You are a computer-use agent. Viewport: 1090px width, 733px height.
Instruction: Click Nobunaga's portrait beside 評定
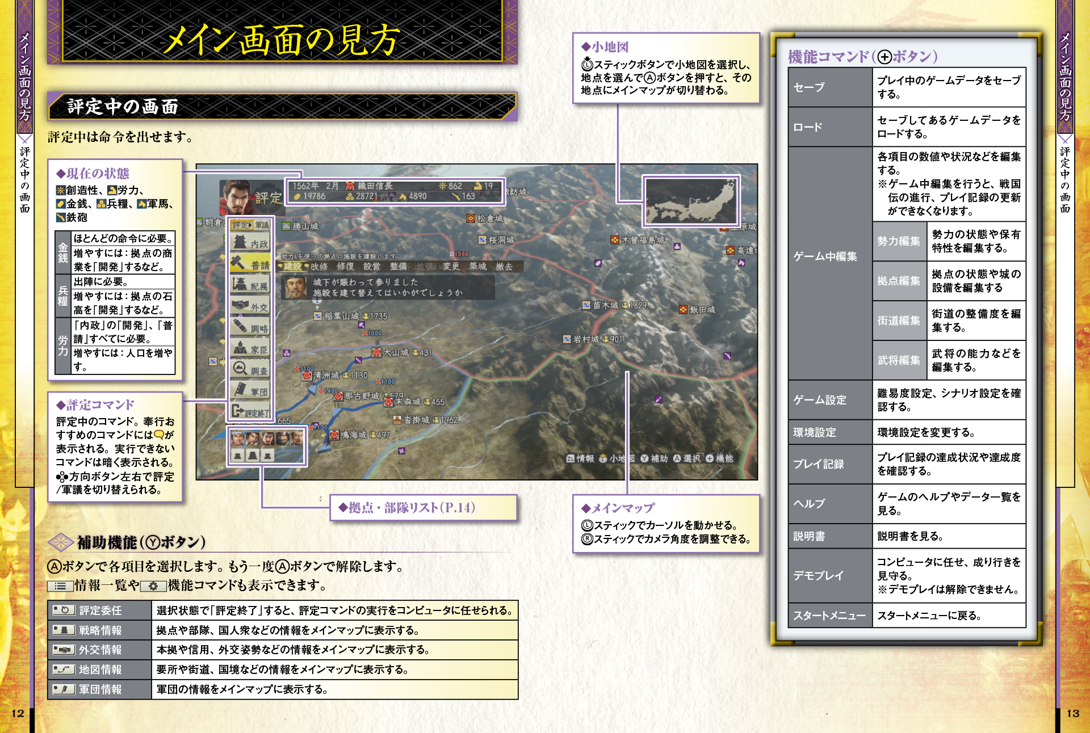click(x=236, y=197)
